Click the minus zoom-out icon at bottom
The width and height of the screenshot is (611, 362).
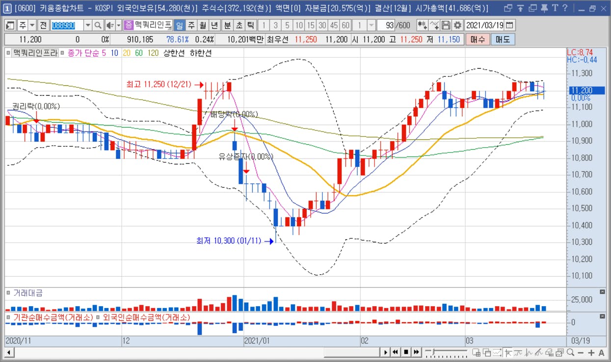pos(581,352)
